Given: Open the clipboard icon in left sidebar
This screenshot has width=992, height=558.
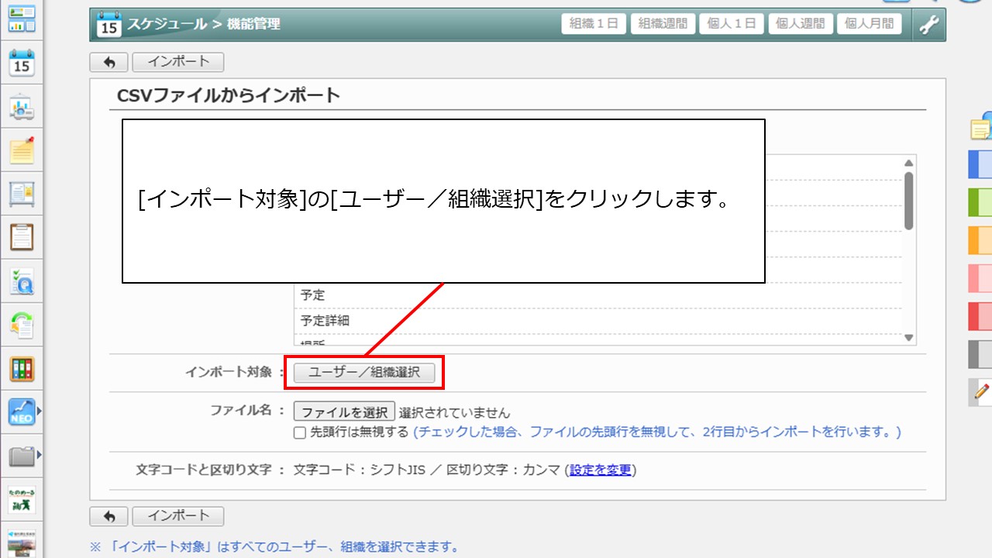Looking at the screenshot, I should pos(22,236).
